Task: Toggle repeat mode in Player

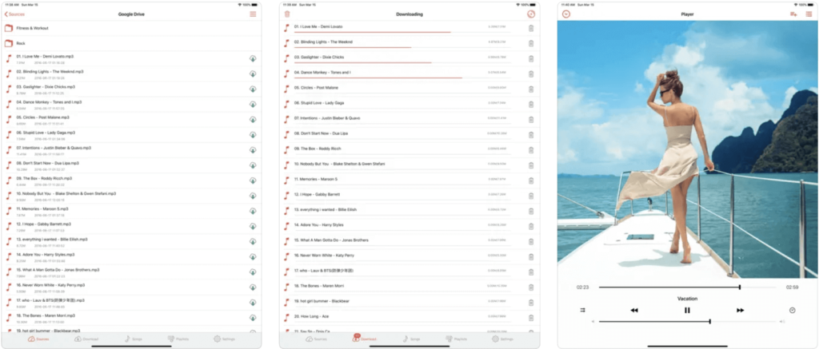Action: [582, 310]
